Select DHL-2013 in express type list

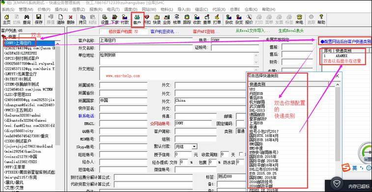(x=257, y=110)
